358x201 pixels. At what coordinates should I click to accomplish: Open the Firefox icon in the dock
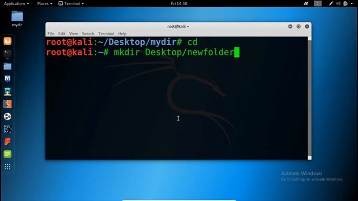pos(7,41)
